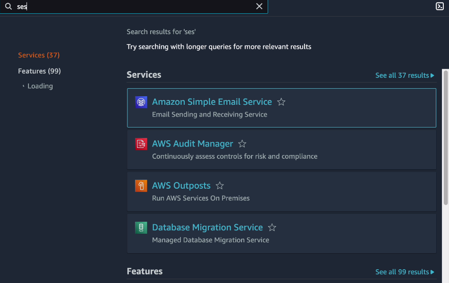The image size is (449, 283).
Task: Go to the Database Migration Service link
Action: 207,228
